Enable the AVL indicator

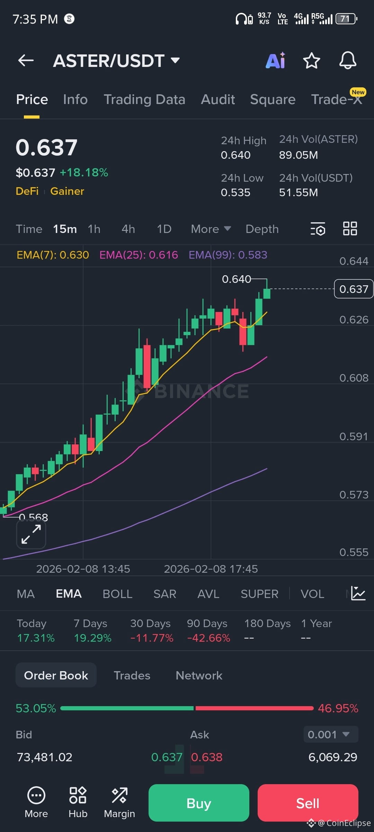point(208,594)
